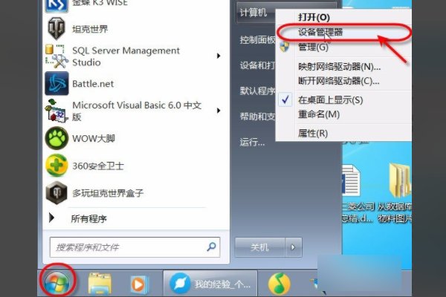Open Microsoft Visual Basic 6.0 icon
Screen dimensions: 446x297
coord(56,111)
